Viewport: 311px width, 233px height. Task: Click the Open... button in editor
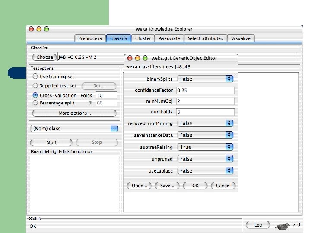coord(139,186)
